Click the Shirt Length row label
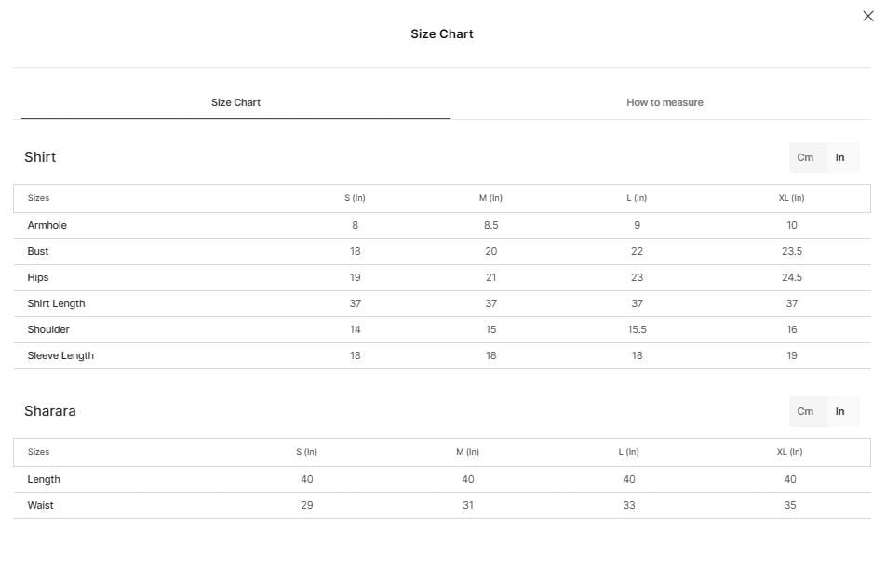Image resolution: width=886 pixels, height=561 pixels. (x=56, y=303)
